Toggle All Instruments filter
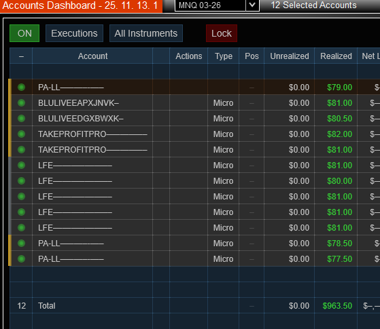The height and width of the screenshot is (329, 380). tap(146, 33)
